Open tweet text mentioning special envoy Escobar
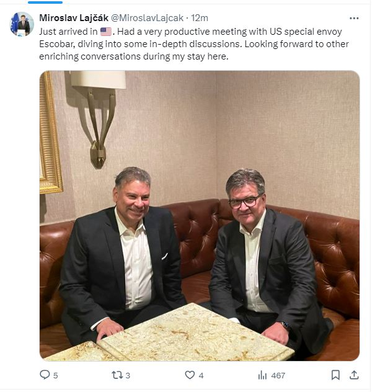 point(194,44)
